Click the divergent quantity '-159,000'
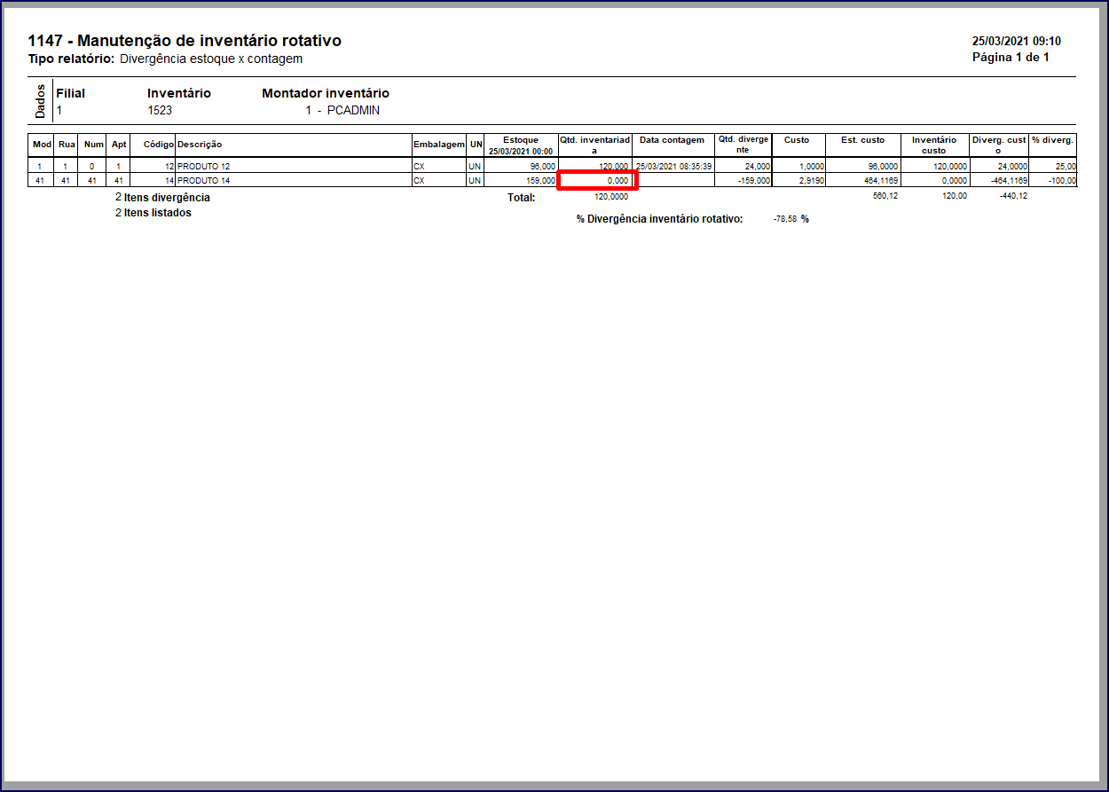Image resolution: width=1109 pixels, height=792 pixels. tap(754, 181)
